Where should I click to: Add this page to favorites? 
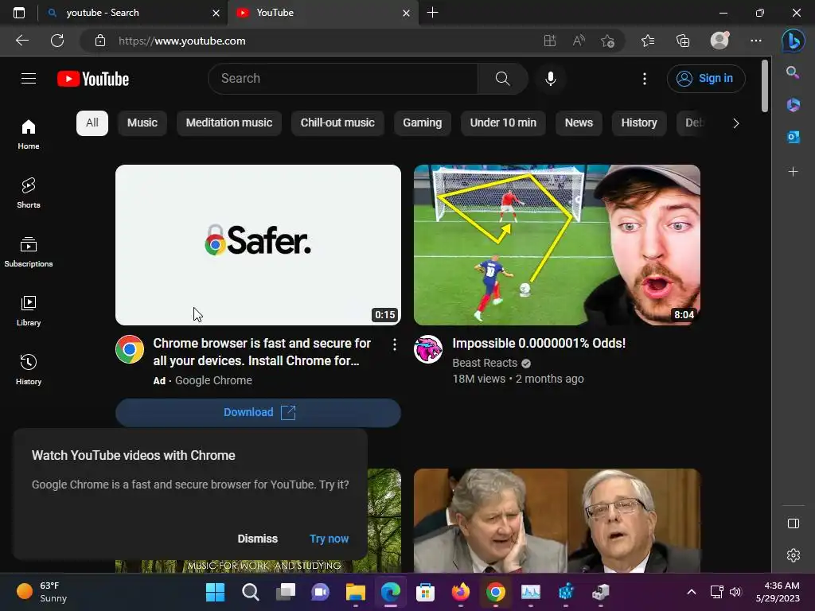coord(607,41)
